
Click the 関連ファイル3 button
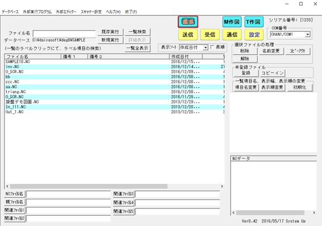pos(123,194)
